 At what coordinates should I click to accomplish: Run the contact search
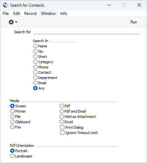[134, 22]
